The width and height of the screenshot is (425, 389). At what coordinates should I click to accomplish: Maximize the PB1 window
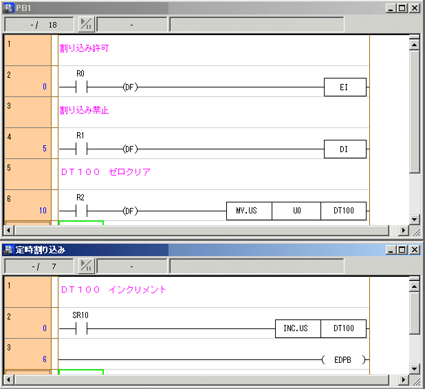pyautogui.click(x=402, y=8)
